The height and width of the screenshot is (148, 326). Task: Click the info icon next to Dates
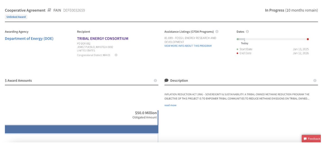pyautogui.click(x=247, y=32)
